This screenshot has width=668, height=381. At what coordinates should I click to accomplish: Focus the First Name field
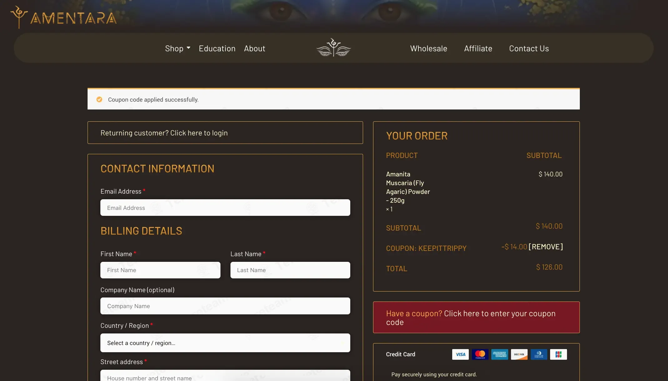tap(160, 270)
